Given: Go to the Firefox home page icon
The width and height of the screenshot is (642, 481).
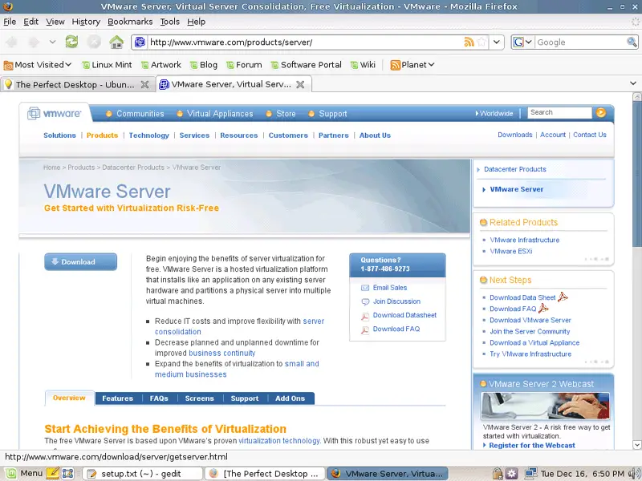Looking at the screenshot, I should pos(116,42).
